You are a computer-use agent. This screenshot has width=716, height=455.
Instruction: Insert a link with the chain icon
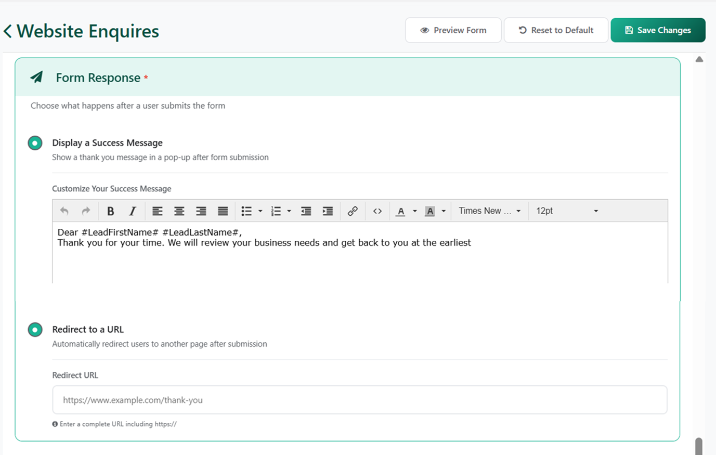point(353,211)
